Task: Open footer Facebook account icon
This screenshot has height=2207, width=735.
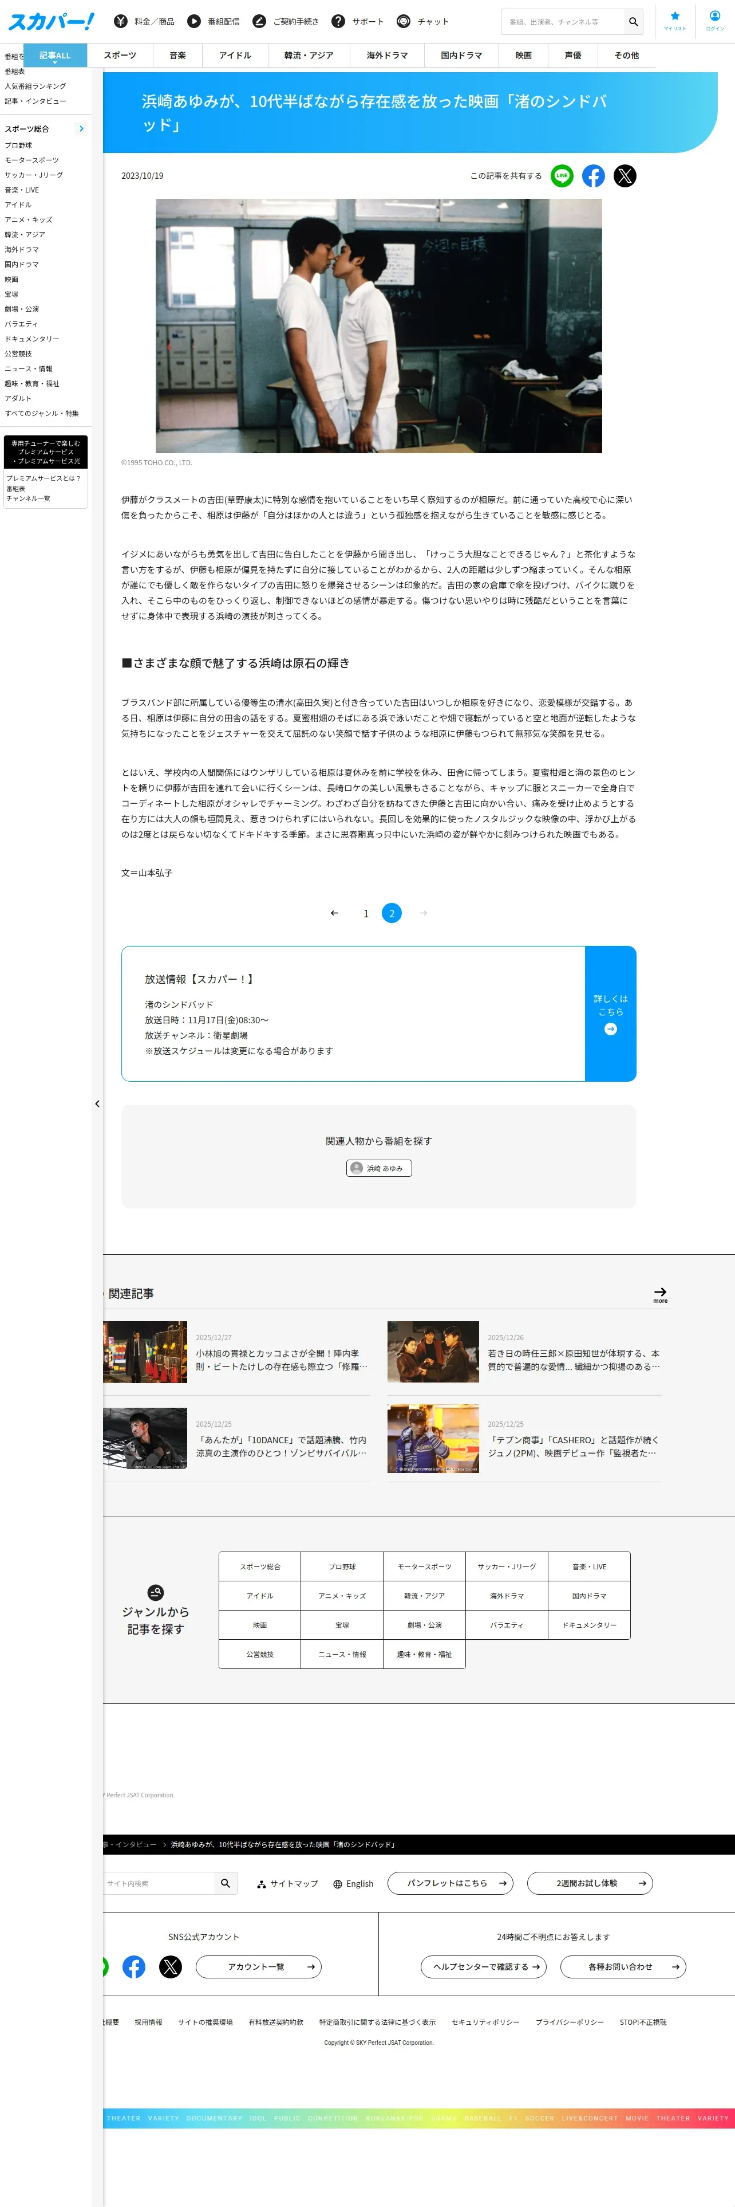Action: click(133, 1967)
